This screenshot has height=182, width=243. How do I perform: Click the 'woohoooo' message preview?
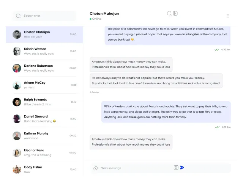point(31,138)
